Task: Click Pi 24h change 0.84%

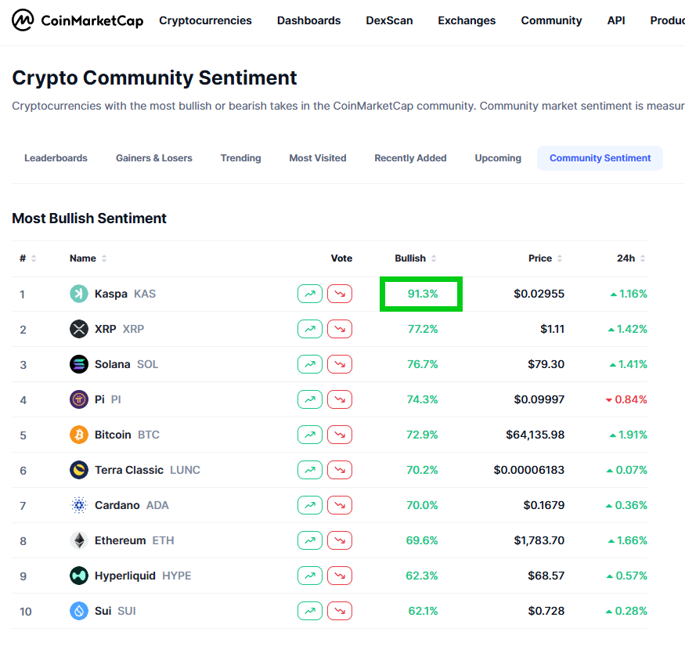Action: tap(626, 399)
